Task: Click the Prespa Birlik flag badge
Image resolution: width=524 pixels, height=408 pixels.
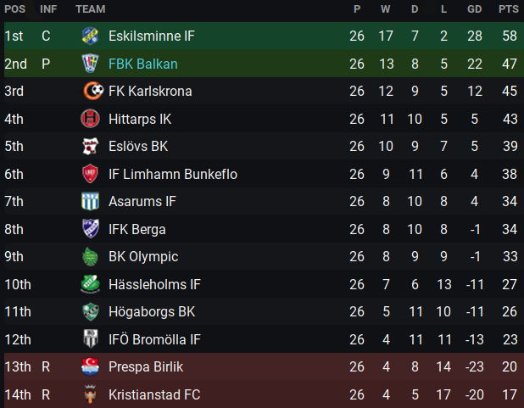Action: (x=90, y=366)
